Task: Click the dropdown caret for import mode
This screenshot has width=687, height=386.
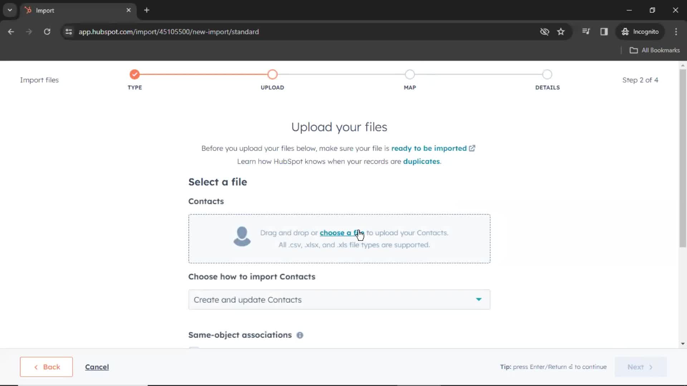Action: click(x=478, y=300)
